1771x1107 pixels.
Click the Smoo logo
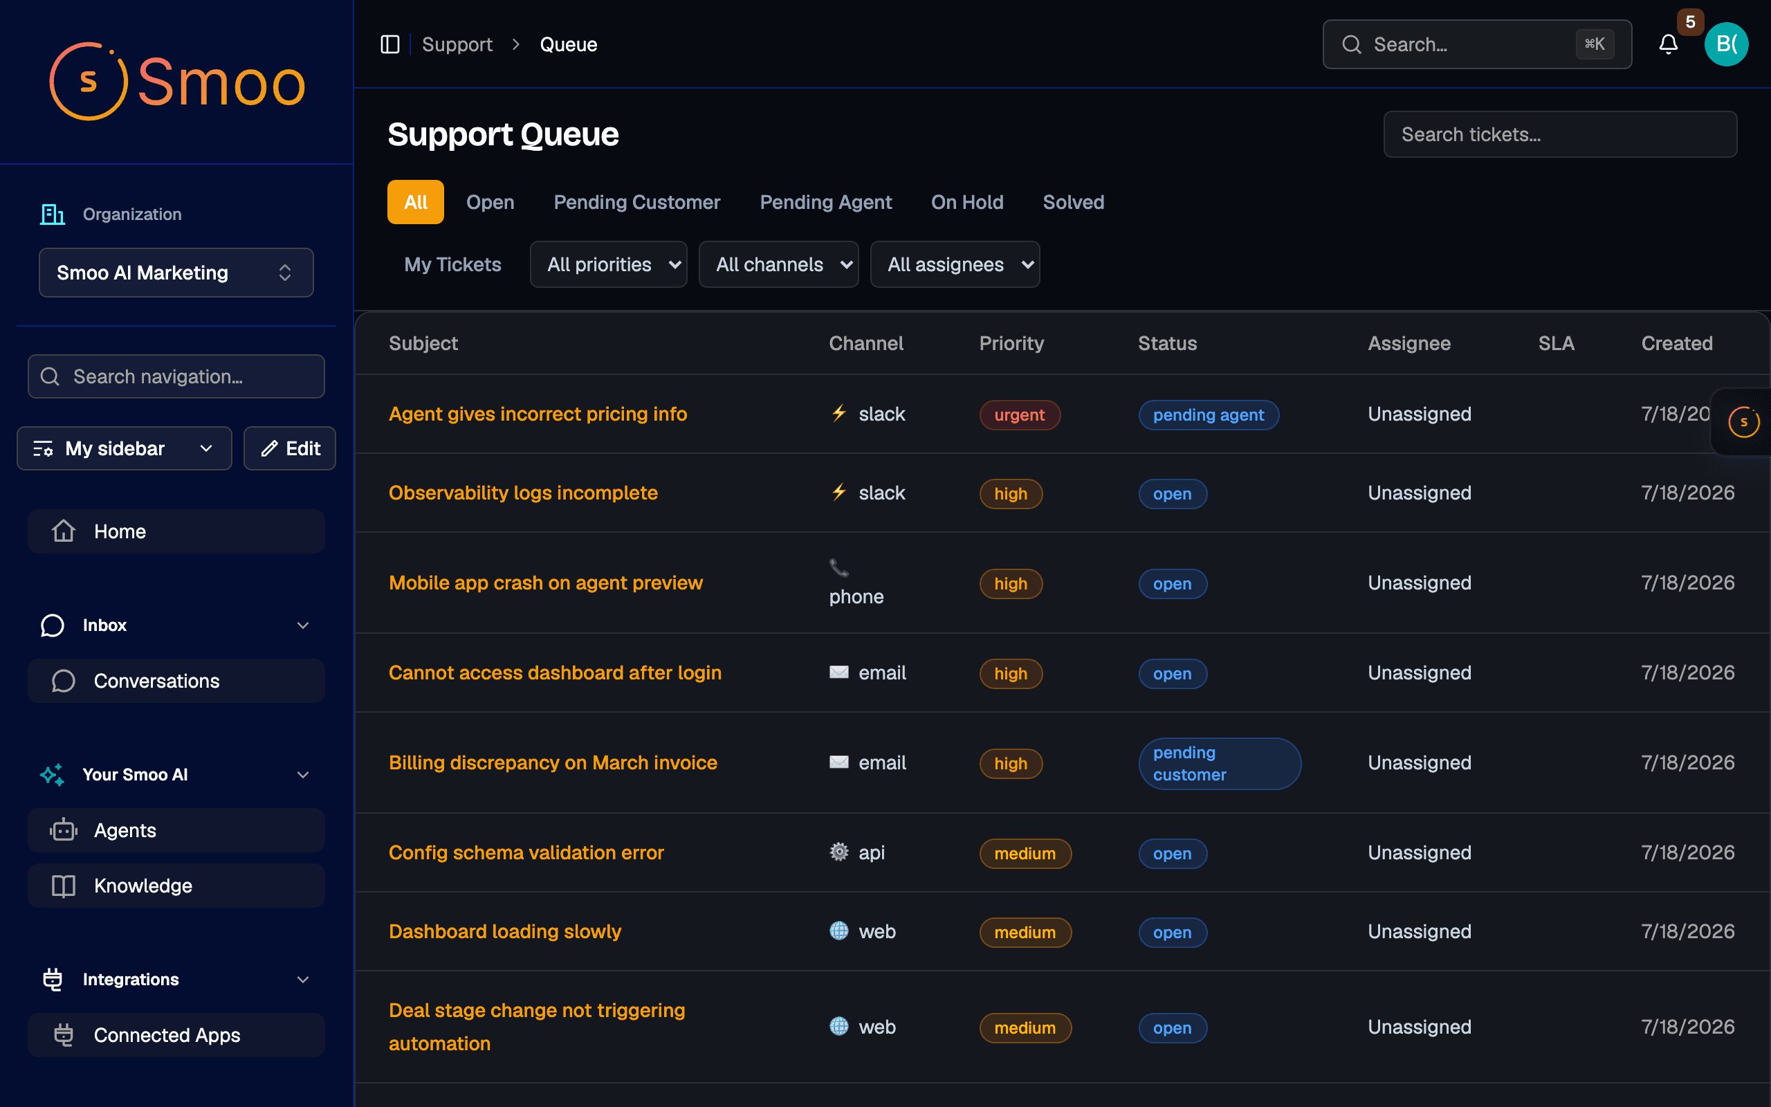coord(177,81)
